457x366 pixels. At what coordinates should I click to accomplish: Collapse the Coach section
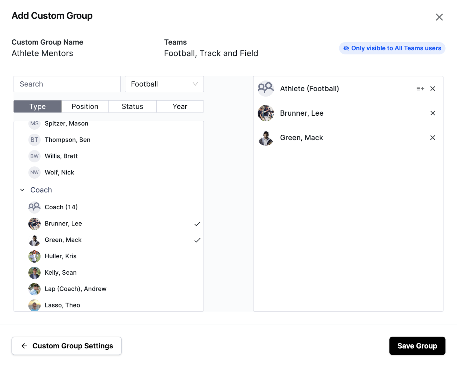click(22, 190)
